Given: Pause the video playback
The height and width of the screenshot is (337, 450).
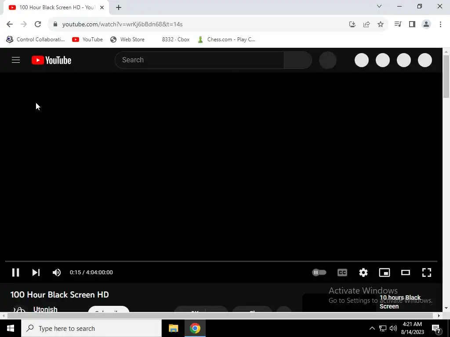Looking at the screenshot, I should tap(15, 272).
